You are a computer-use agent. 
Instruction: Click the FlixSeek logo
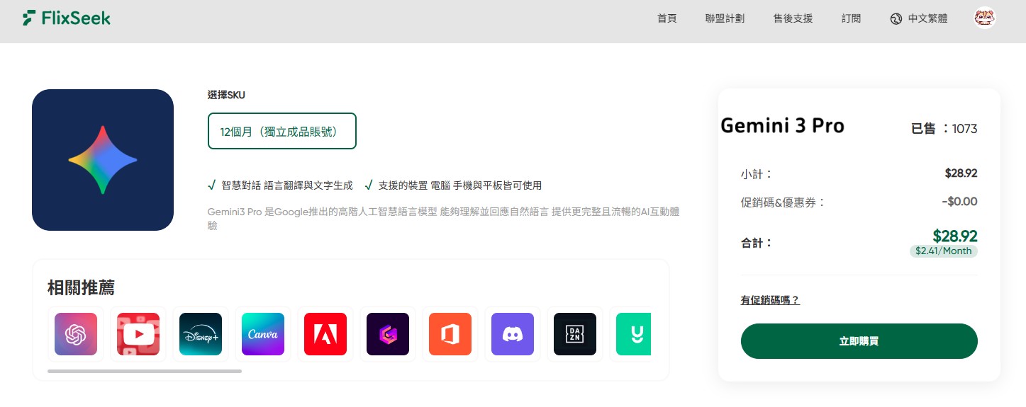tap(67, 18)
